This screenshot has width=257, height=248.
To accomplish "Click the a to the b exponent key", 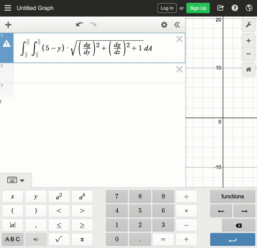I will (82, 196).
